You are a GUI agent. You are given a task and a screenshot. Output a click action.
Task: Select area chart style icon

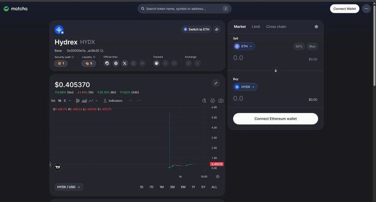pos(84,101)
